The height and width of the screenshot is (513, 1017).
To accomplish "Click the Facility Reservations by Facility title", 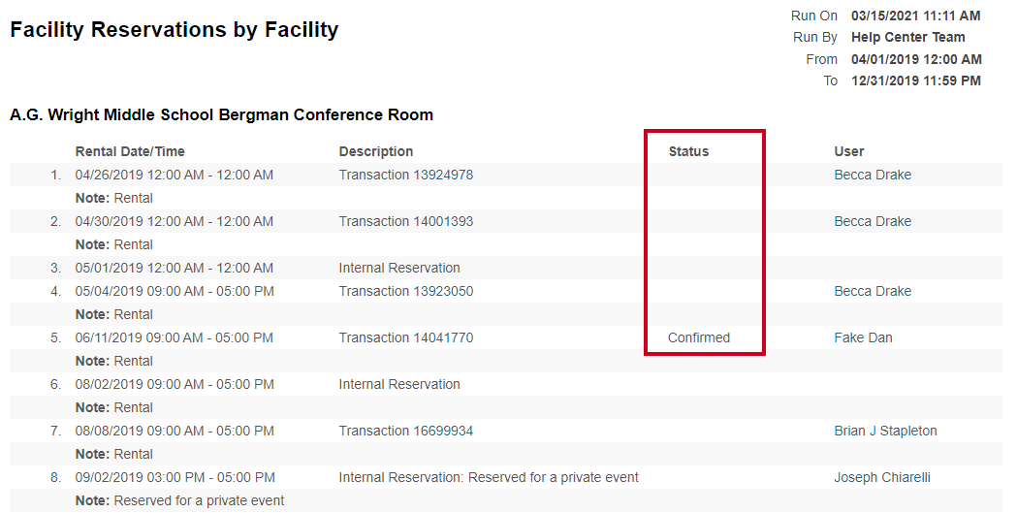I will (175, 30).
